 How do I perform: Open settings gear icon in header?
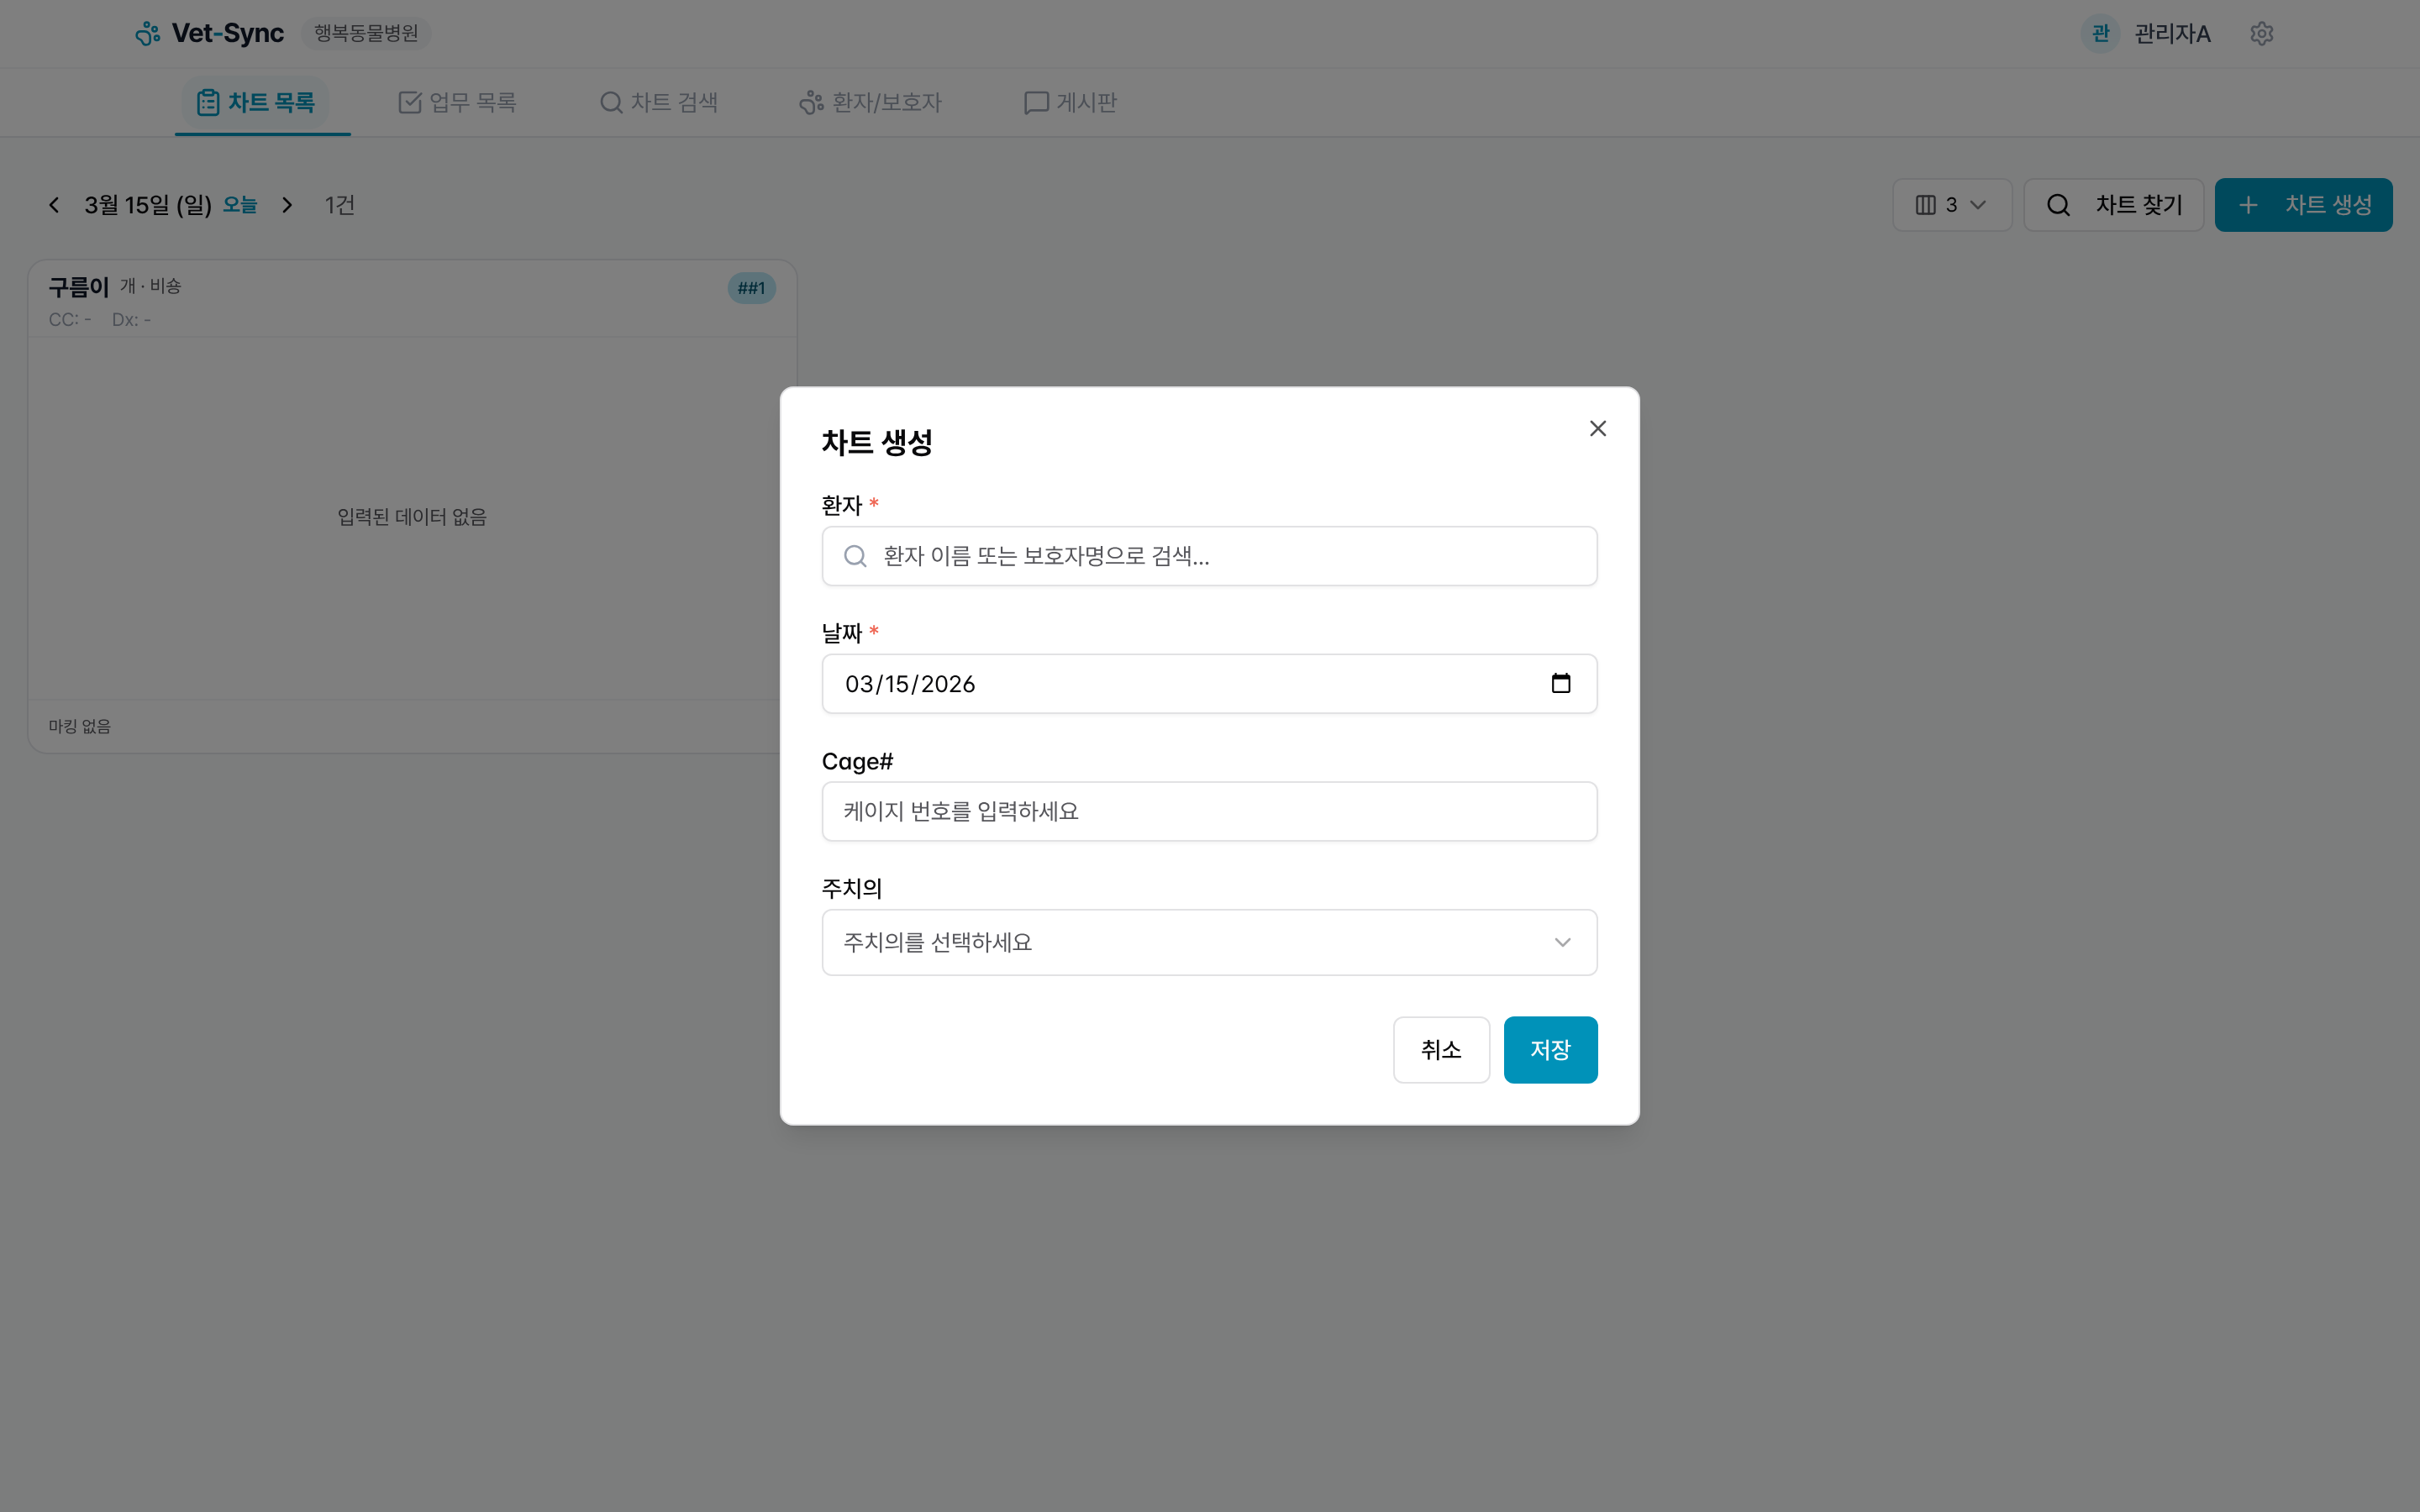click(2261, 34)
